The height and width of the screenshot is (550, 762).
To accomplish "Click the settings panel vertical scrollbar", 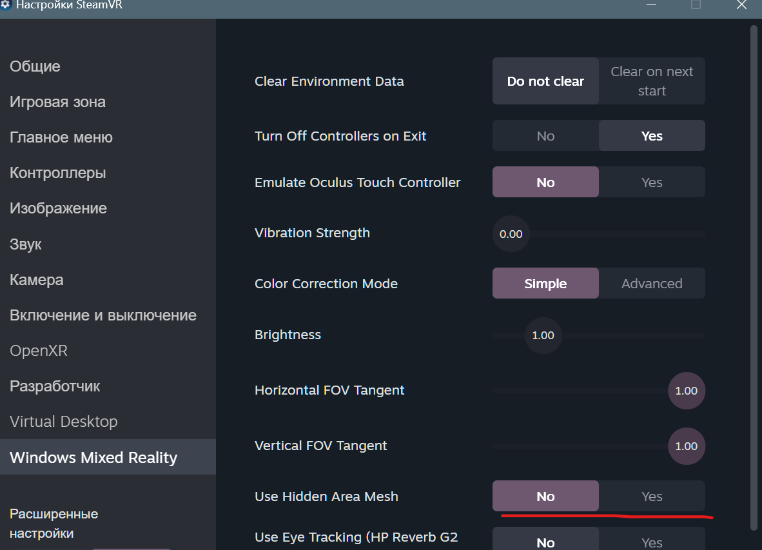I will 754,279.
